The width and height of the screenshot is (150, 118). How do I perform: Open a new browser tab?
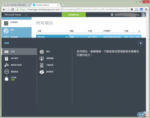63,5
